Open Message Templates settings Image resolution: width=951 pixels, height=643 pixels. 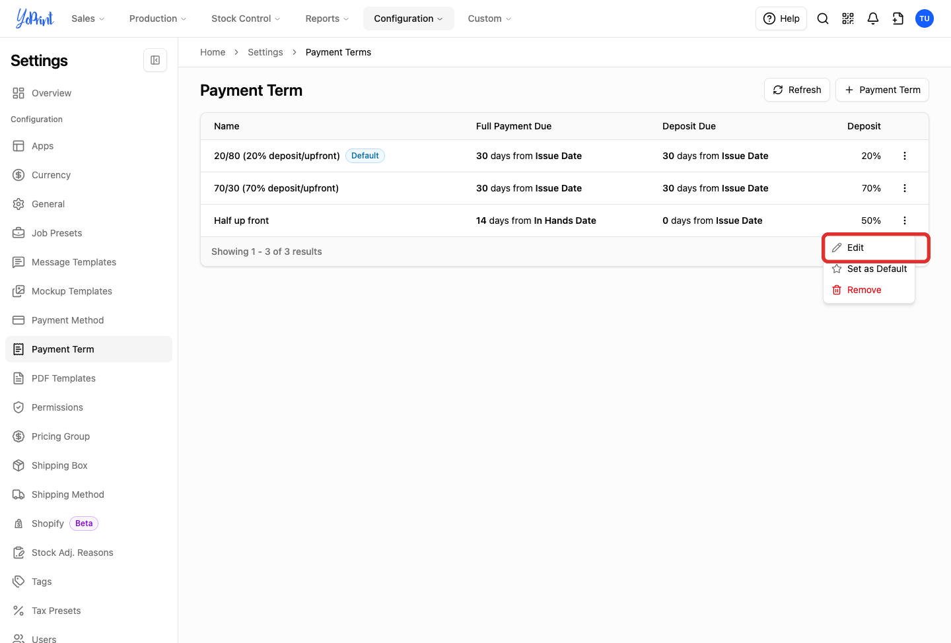coord(88,262)
